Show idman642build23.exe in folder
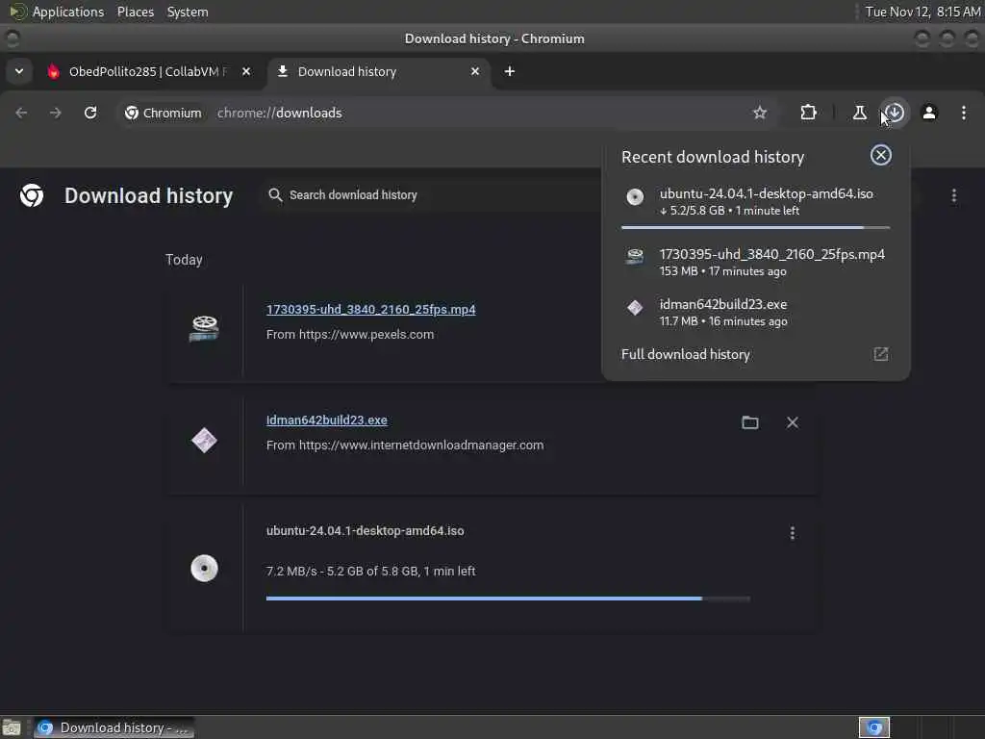Viewport: 985px width, 739px height. point(750,423)
